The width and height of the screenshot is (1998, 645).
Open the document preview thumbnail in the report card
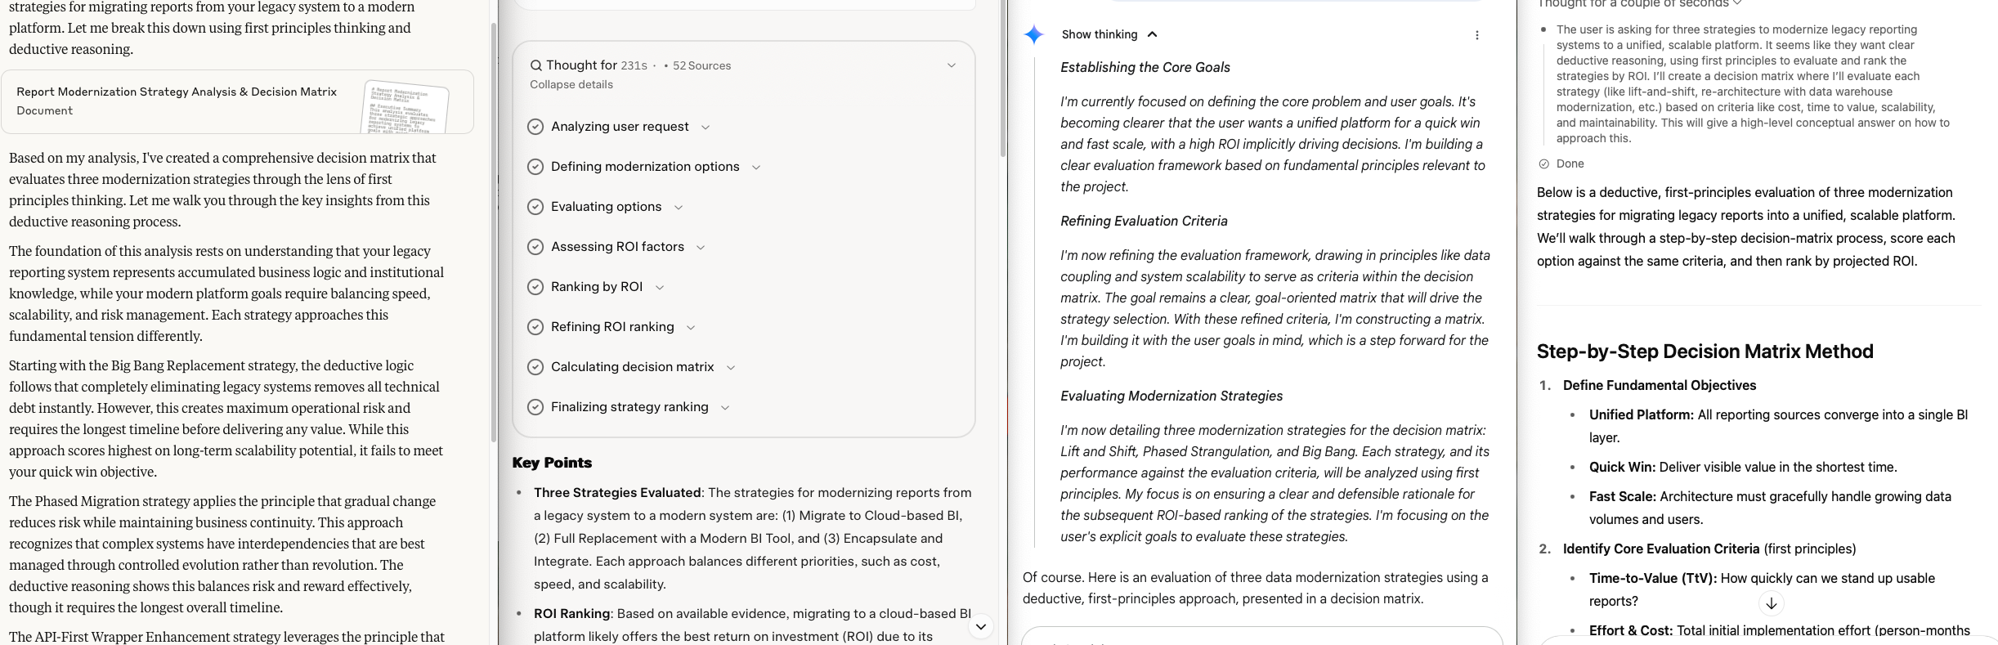pos(405,107)
